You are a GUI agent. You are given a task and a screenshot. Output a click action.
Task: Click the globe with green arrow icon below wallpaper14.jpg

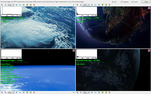click(31, 92)
